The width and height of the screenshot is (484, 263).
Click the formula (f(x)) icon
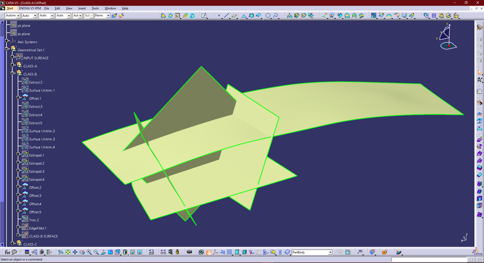tap(8, 252)
